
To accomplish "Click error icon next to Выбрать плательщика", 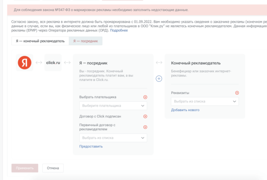I will [x=145, y=97].
